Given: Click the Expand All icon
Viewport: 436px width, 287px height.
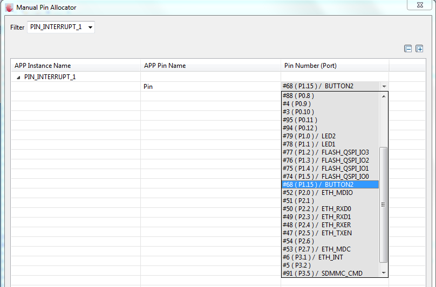Looking at the screenshot, I should 419,48.
